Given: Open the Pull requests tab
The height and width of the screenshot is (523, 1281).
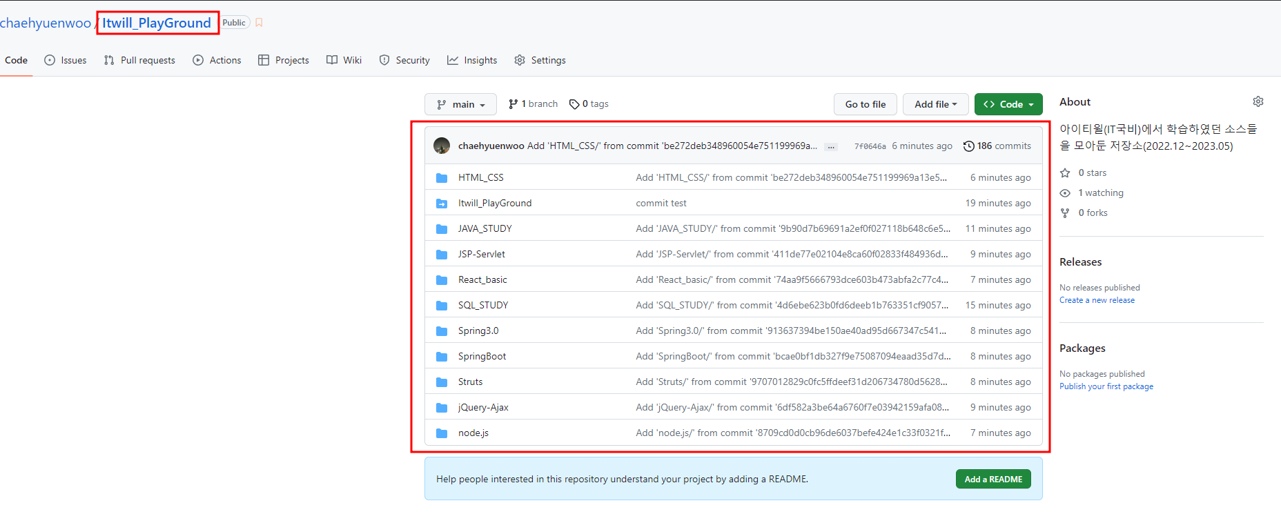Looking at the screenshot, I should [x=139, y=60].
